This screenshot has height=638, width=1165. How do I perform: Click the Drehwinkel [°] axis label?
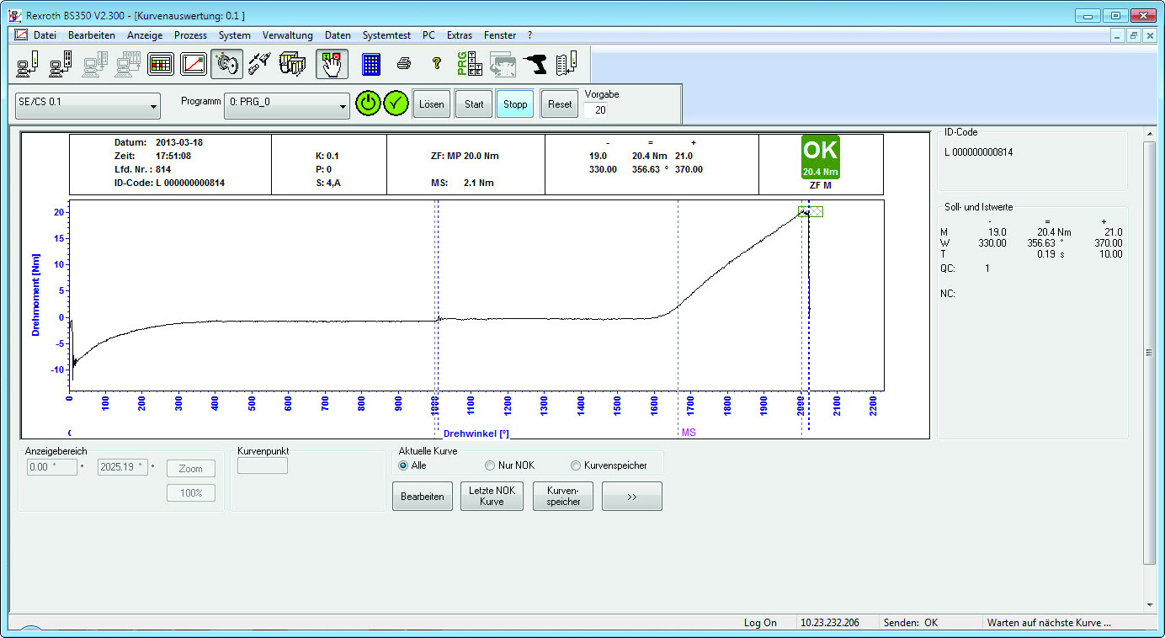pyautogui.click(x=476, y=433)
